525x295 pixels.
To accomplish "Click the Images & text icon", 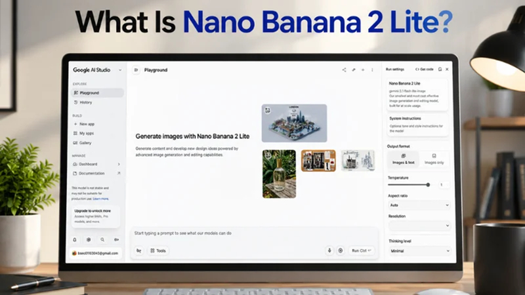I will [404, 156].
